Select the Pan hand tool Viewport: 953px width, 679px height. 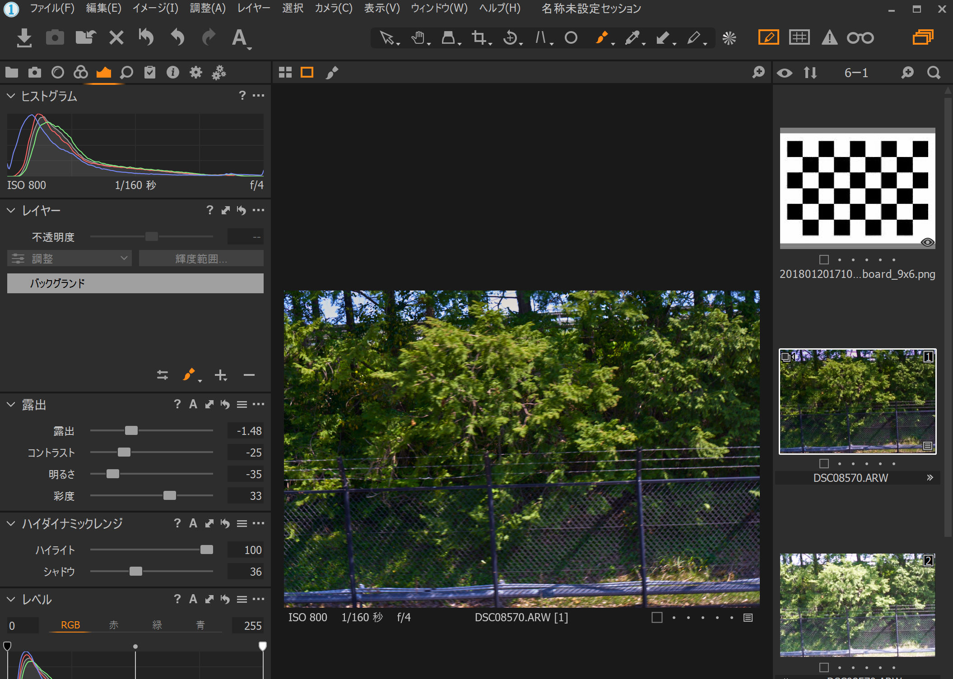pos(418,38)
